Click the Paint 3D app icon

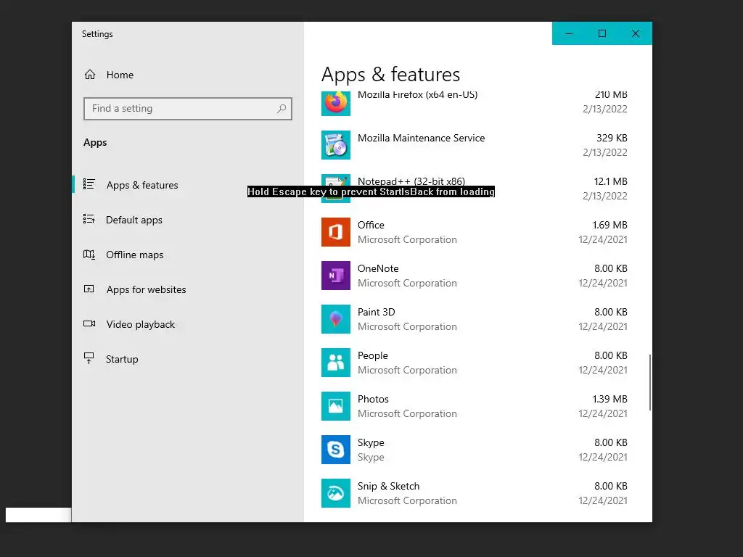point(335,319)
